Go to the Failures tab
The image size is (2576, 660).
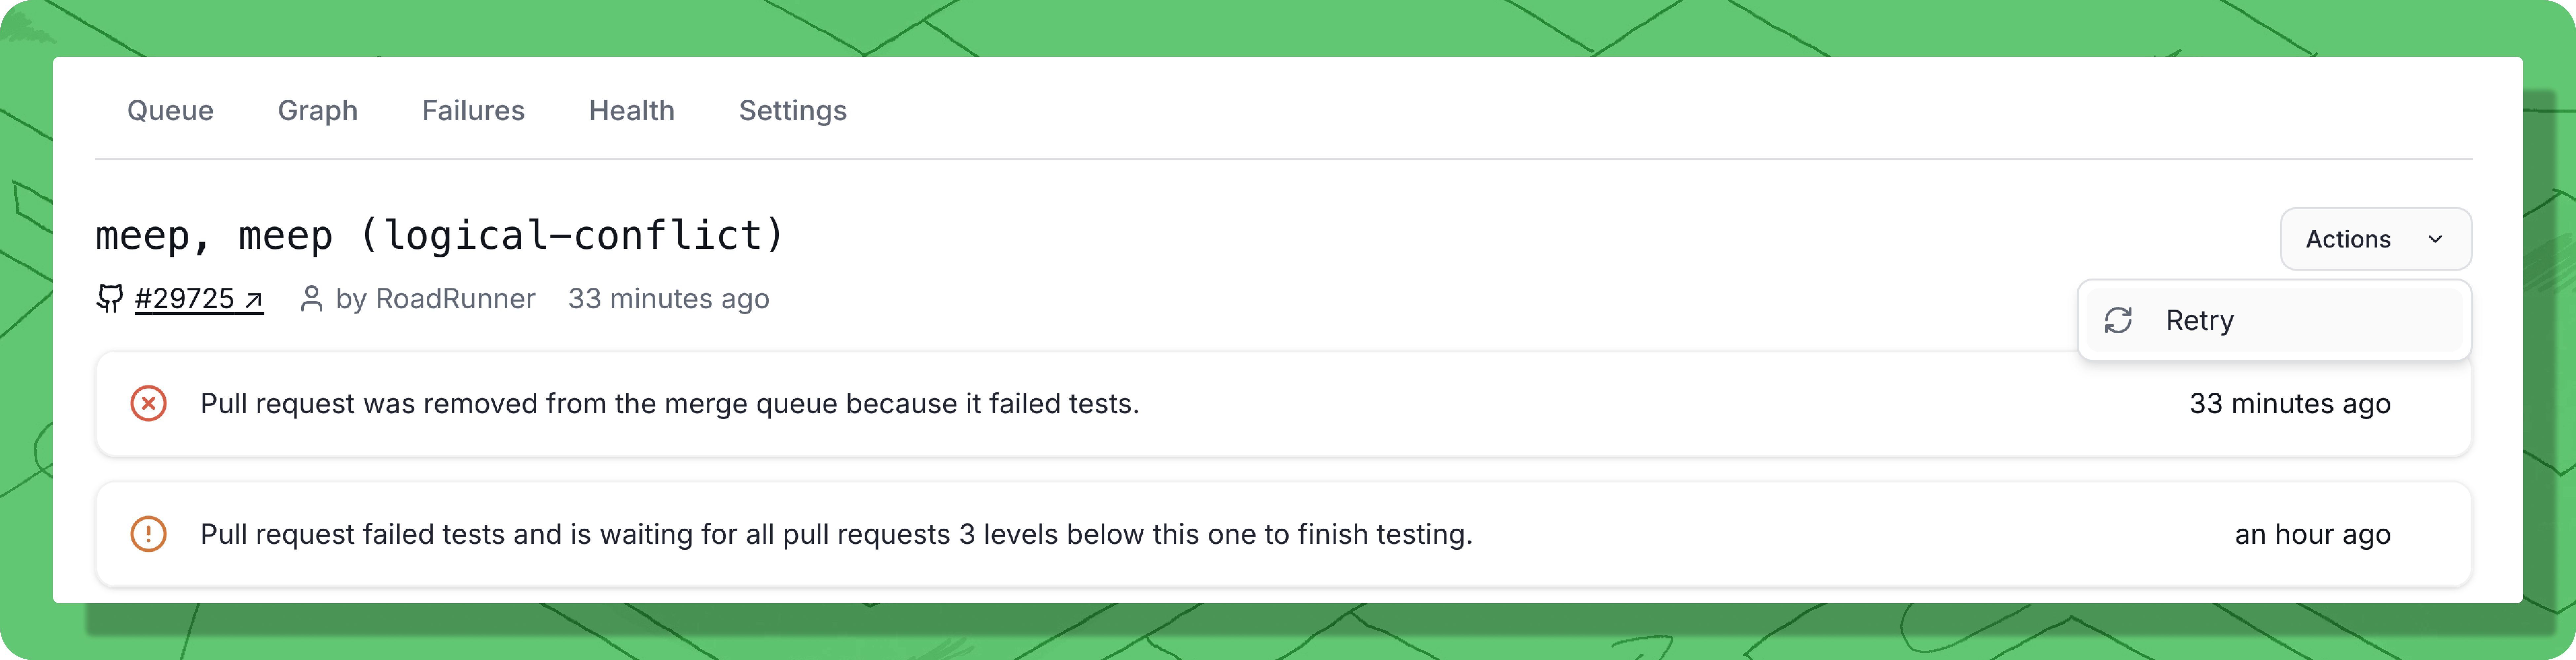pyautogui.click(x=473, y=111)
